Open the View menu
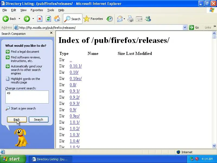 tap(23, 10)
